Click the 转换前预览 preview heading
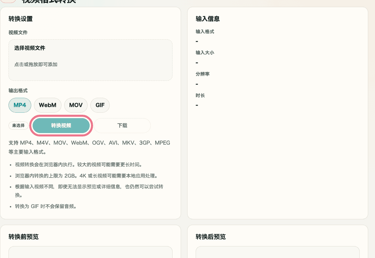The width and height of the screenshot is (375, 258). point(23,237)
